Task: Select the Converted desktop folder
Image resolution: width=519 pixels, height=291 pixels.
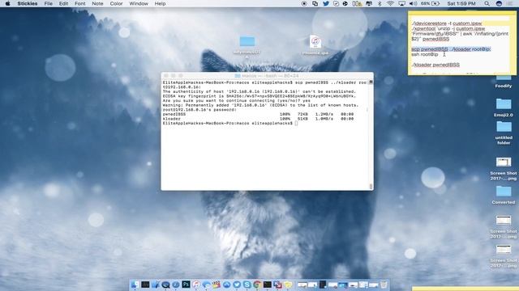Action: (504, 195)
